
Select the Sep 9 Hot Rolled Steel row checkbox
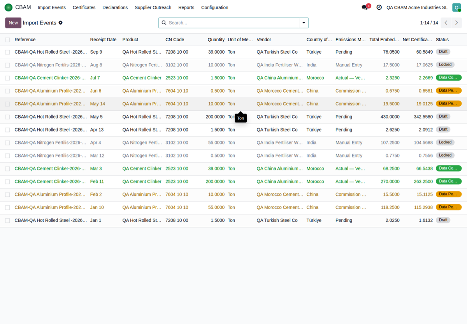[7, 52]
